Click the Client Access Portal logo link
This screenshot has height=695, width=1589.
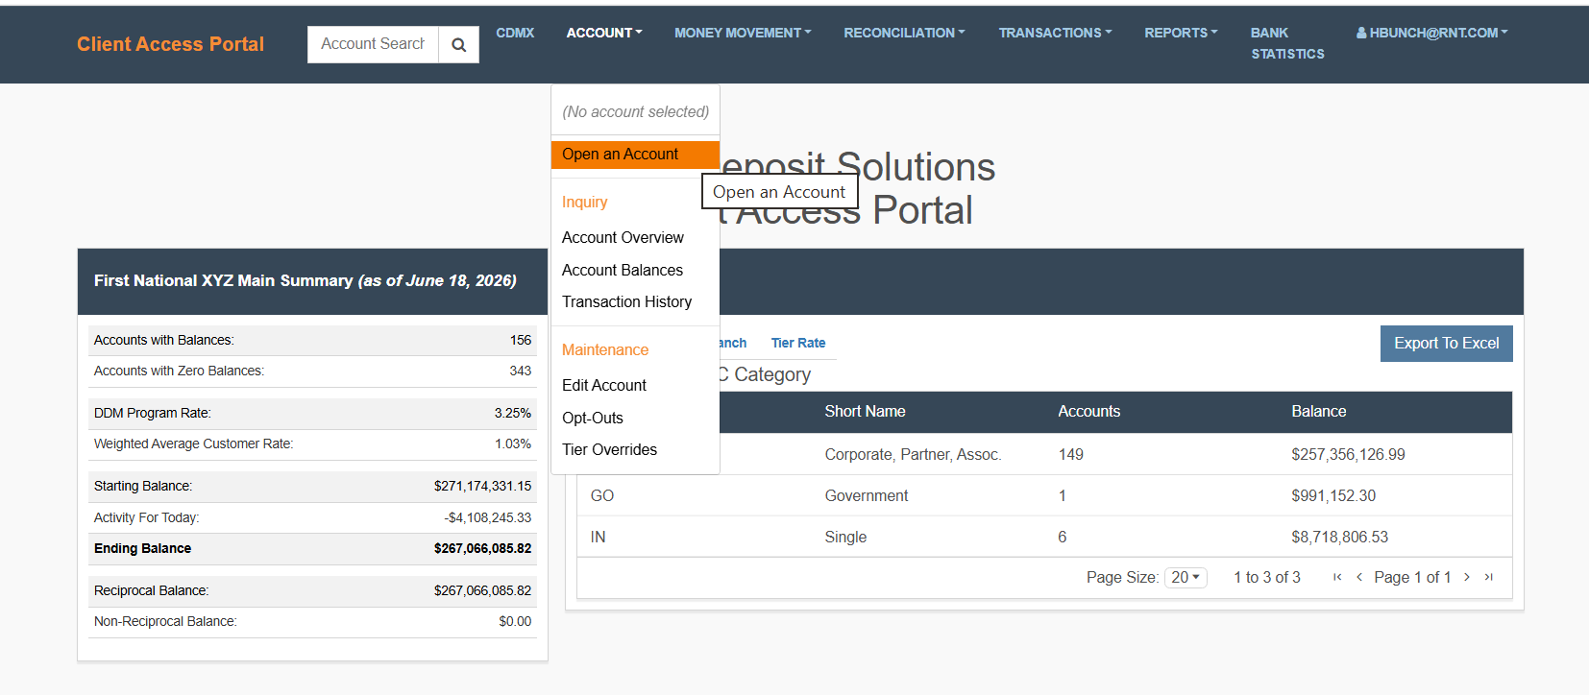click(170, 44)
